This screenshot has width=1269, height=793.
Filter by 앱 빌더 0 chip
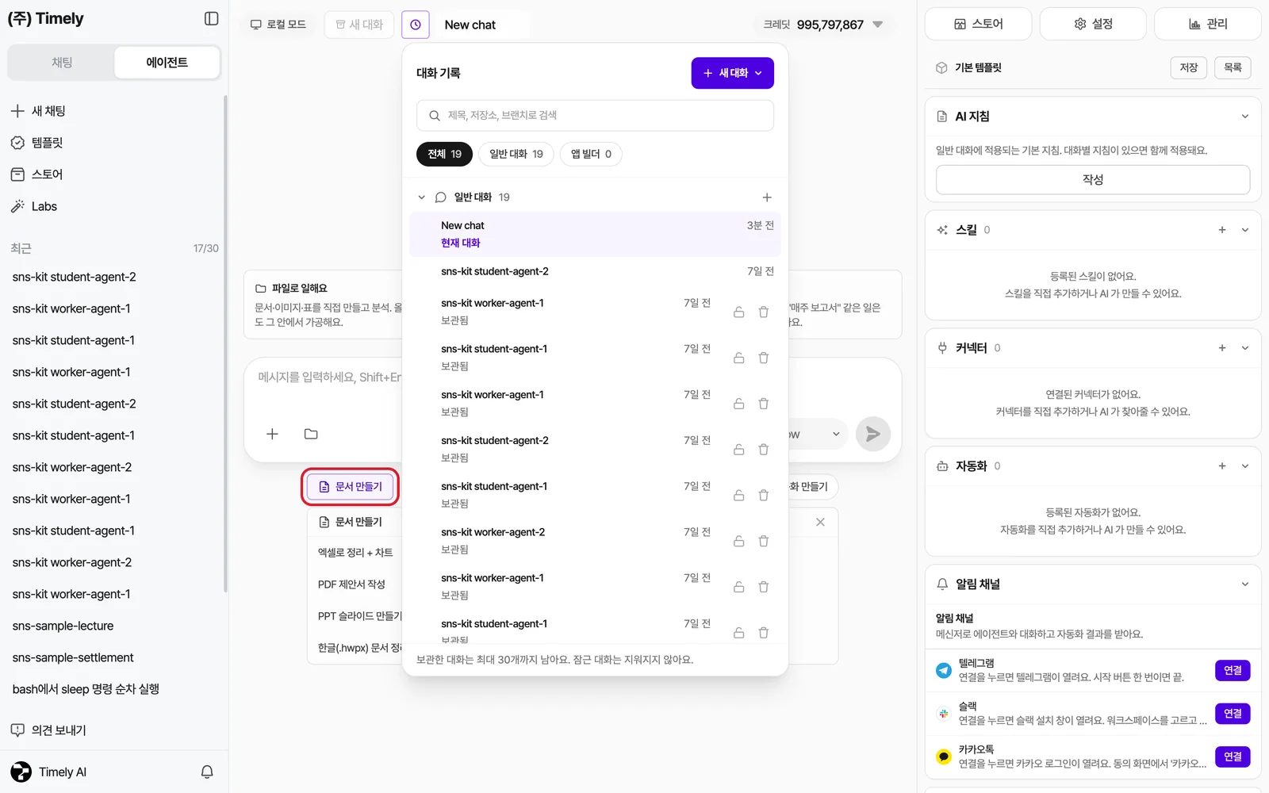tap(591, 154)
